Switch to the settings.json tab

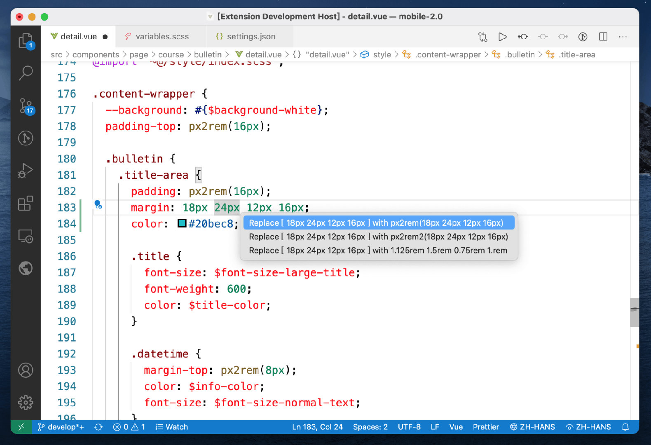[250, 37]
